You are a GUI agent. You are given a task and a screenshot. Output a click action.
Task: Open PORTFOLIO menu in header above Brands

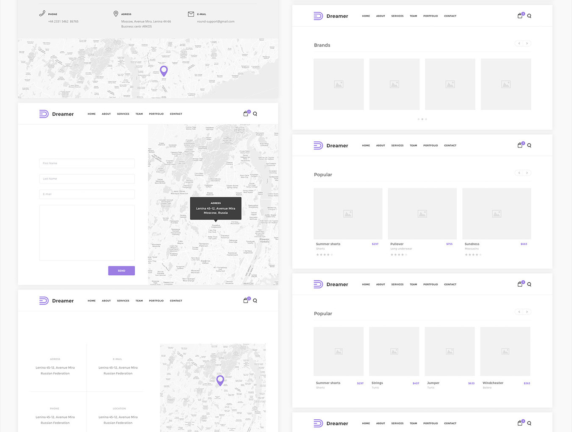430,16
